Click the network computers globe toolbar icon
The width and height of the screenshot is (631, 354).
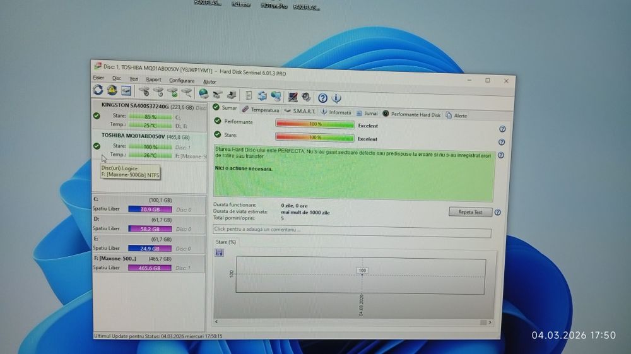point(276,96)
